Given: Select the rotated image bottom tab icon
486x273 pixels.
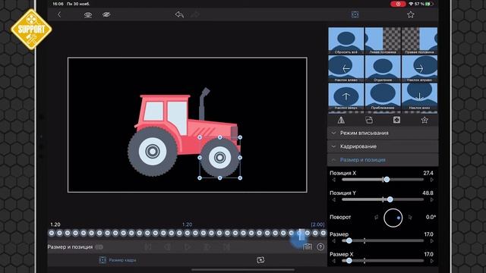Looking at the screenshot, I should point(260,260).
